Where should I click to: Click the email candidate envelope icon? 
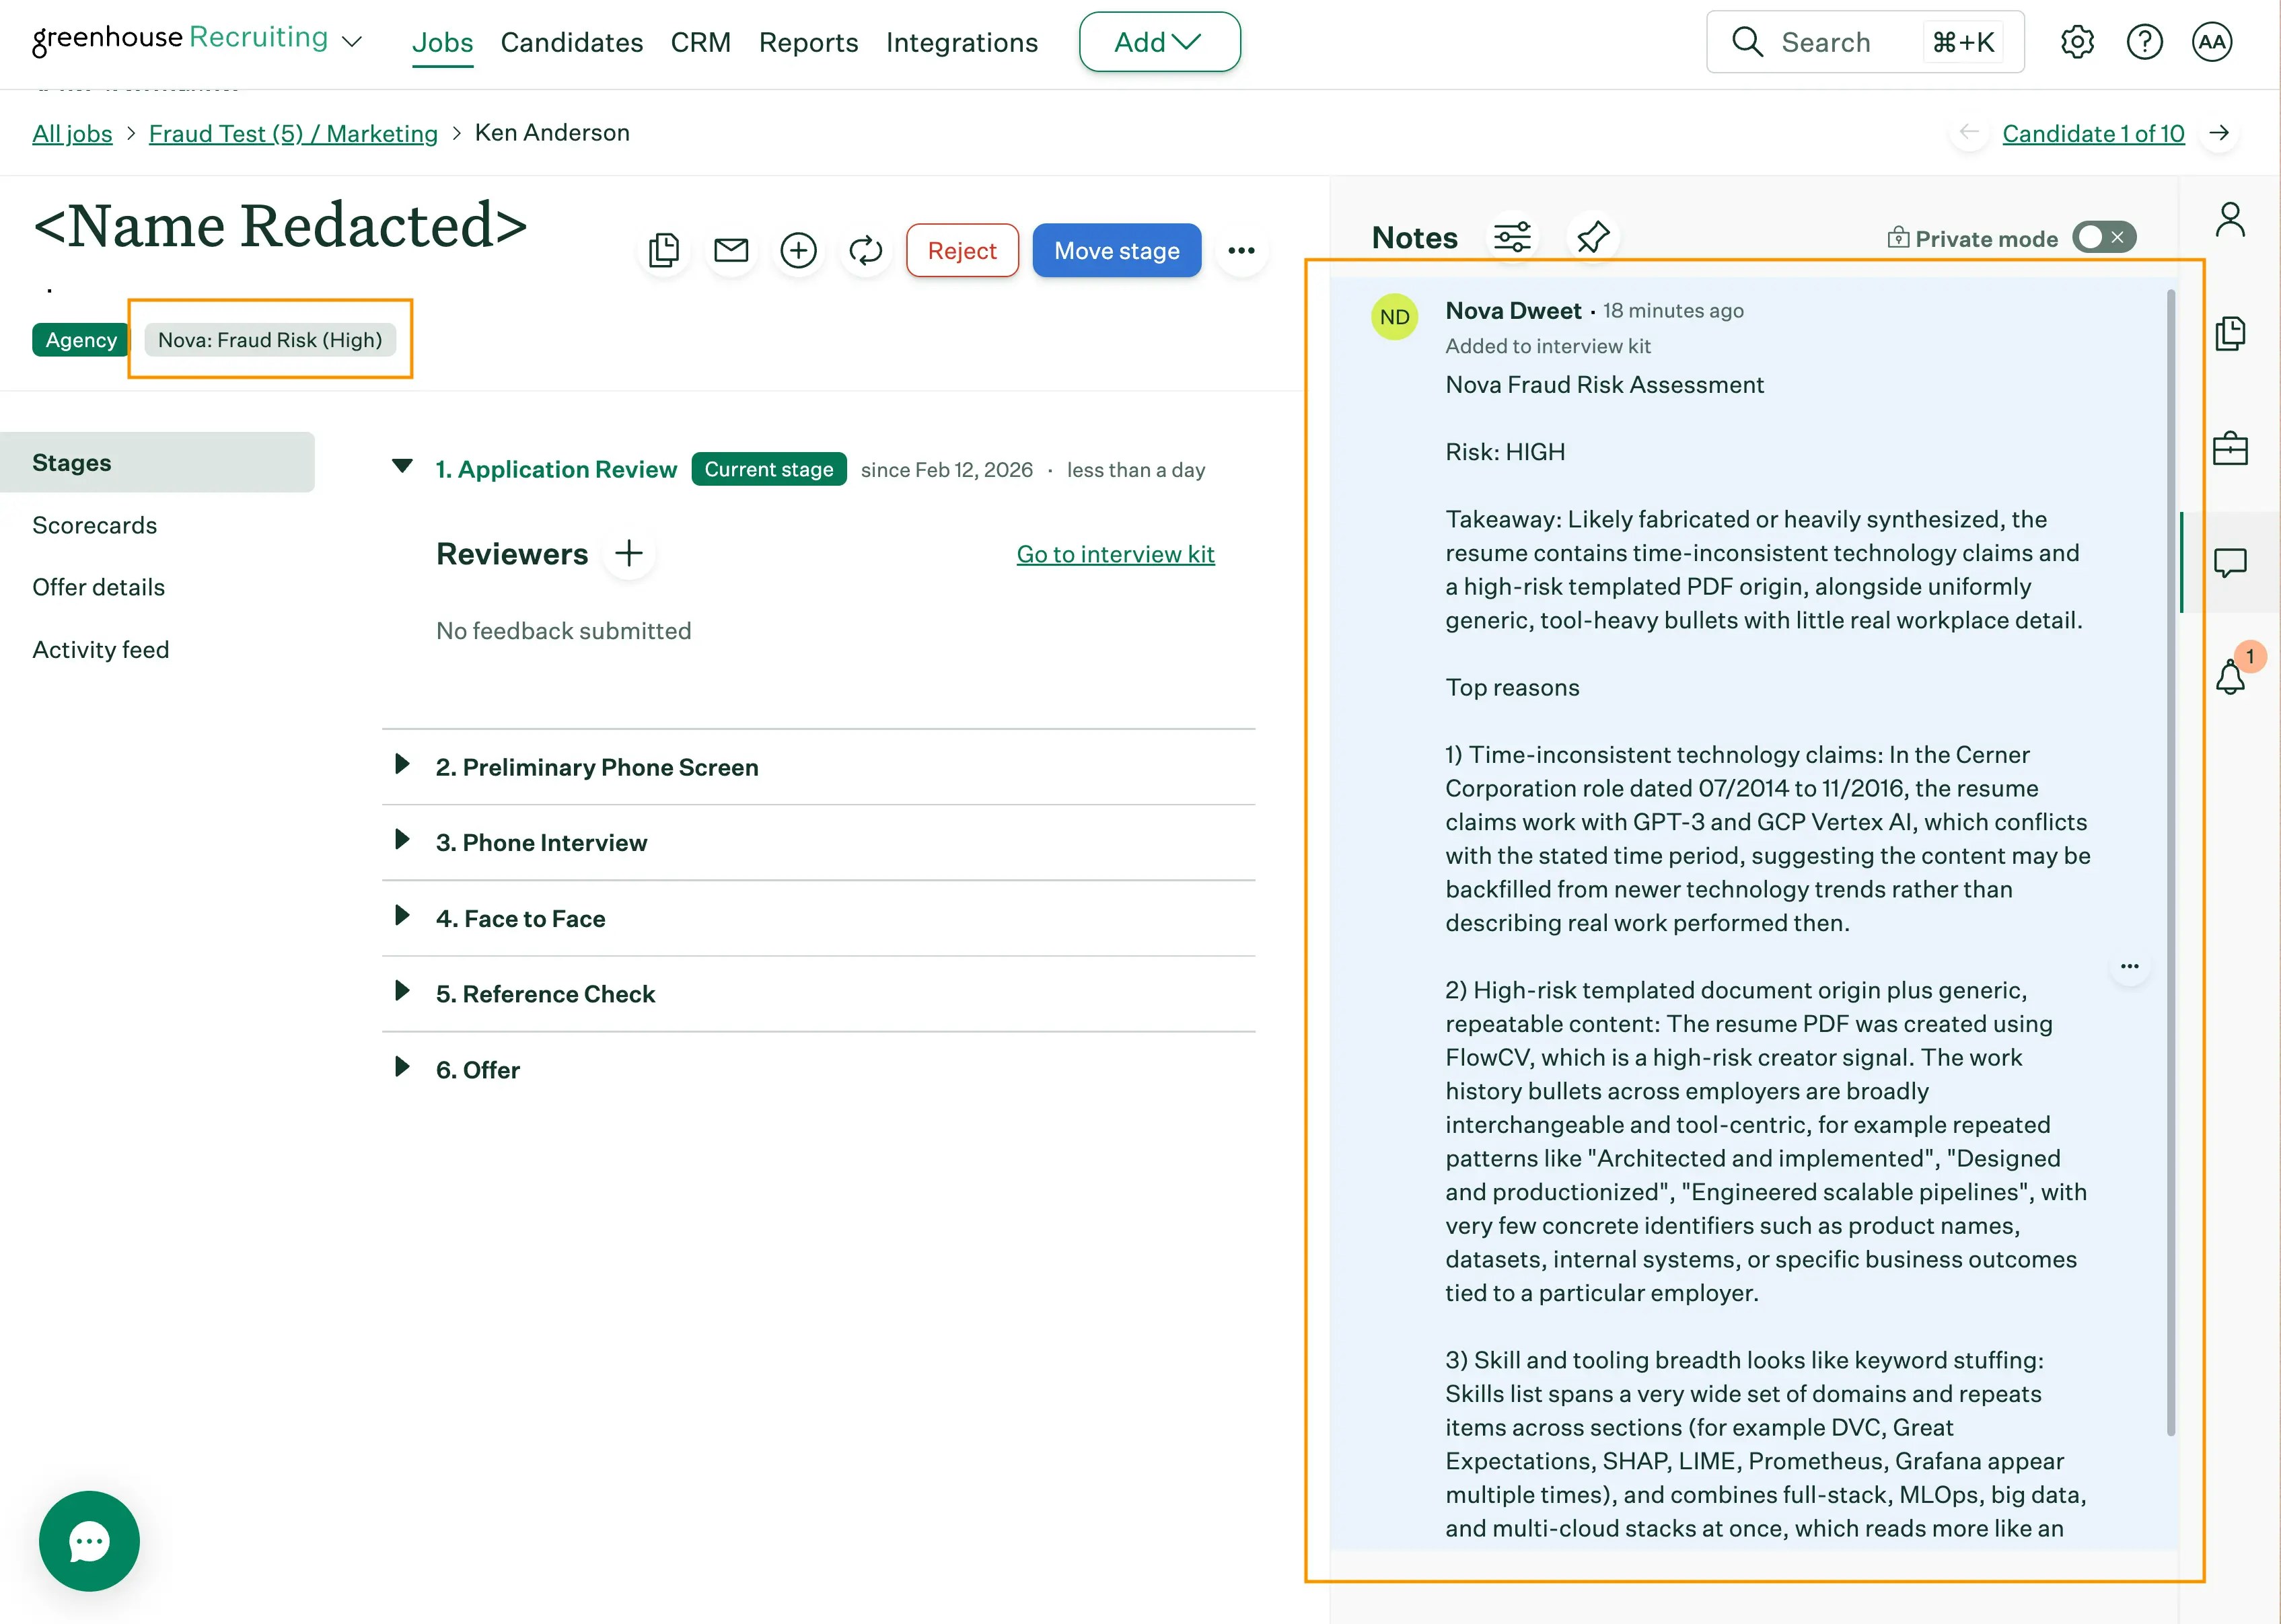(x=731, y=250)
